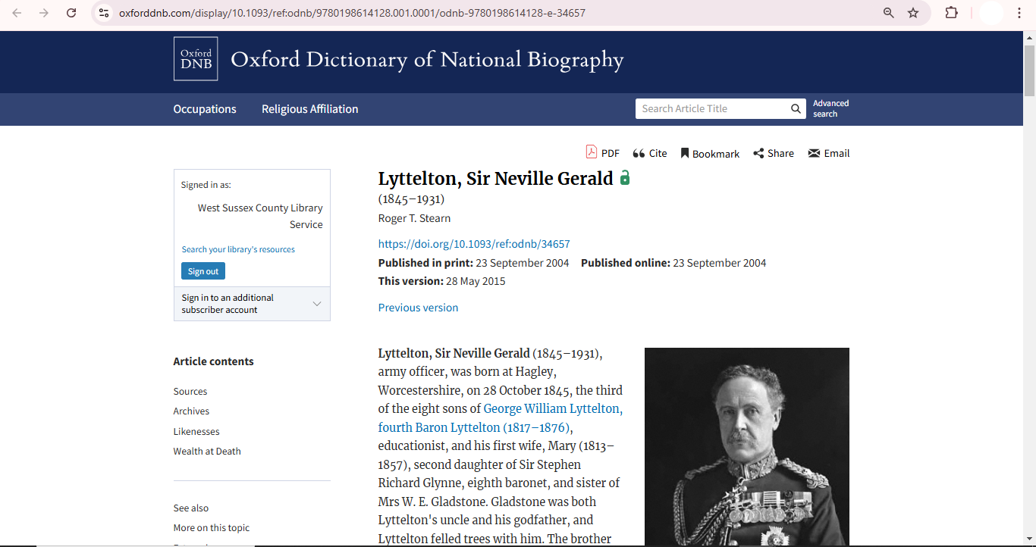The height and width of the screenshot is (547, 1036).
Task: Click the Oxford DNB logo
Action: coord(196,59)
